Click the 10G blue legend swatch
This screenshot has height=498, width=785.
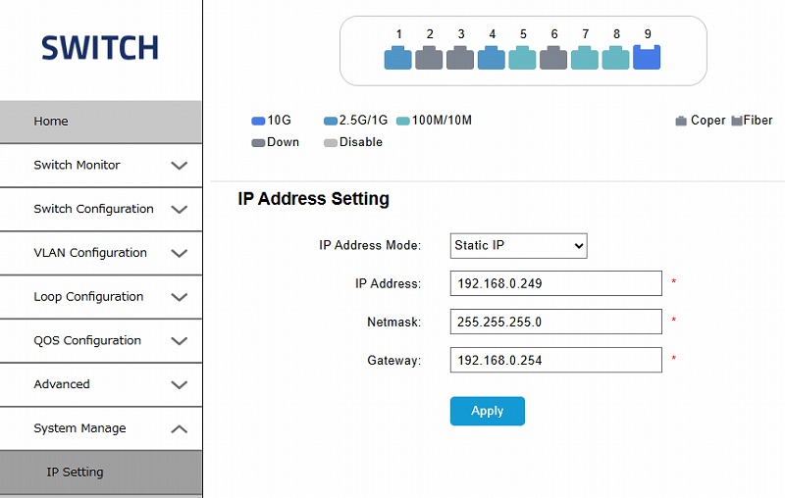tap(259, 121)
